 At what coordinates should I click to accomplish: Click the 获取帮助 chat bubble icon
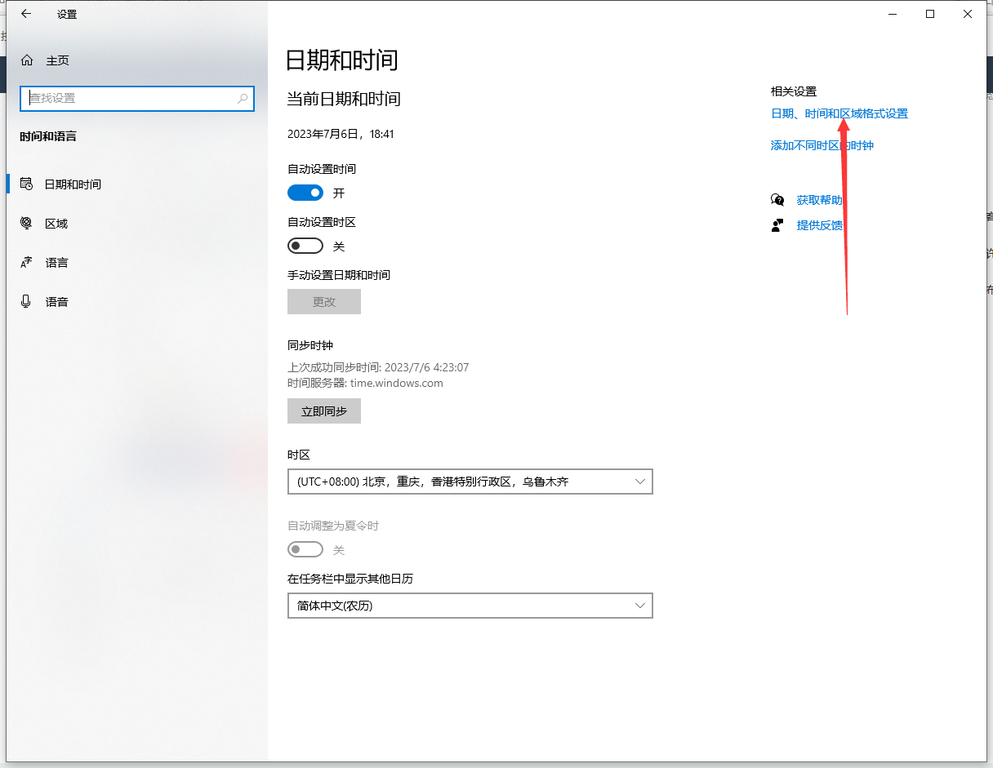(777, 200)
